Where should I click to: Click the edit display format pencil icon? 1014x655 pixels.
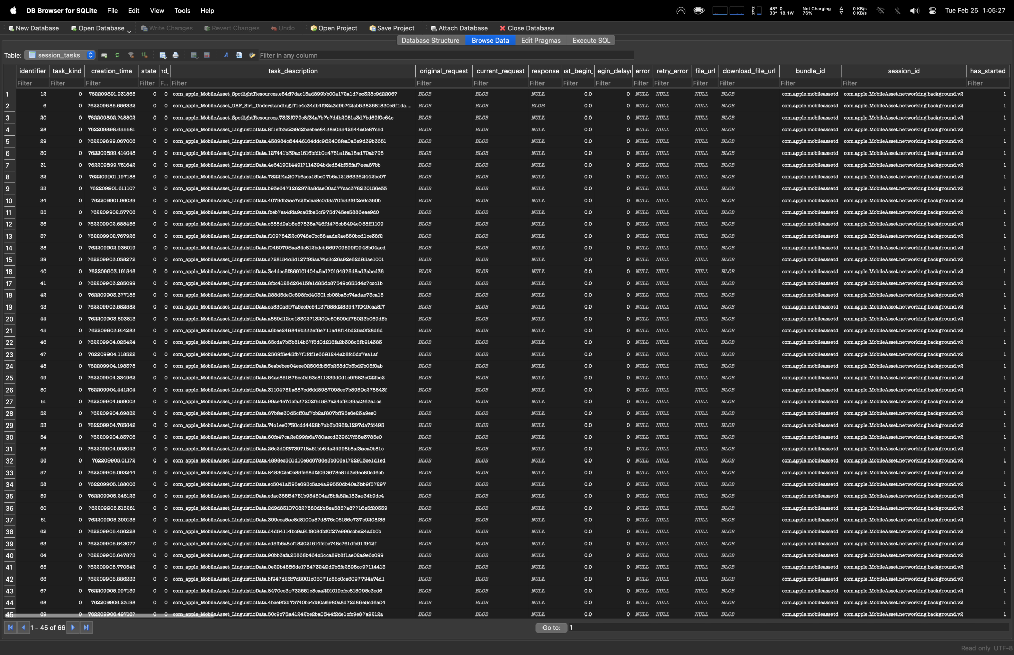coord(252,55)
